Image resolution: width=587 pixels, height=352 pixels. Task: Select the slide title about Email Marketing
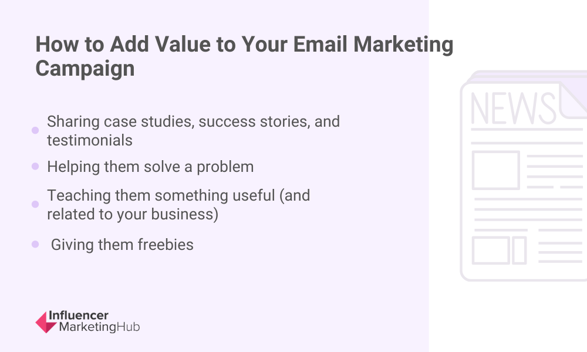pyautogui.click(x=244, y=56)
